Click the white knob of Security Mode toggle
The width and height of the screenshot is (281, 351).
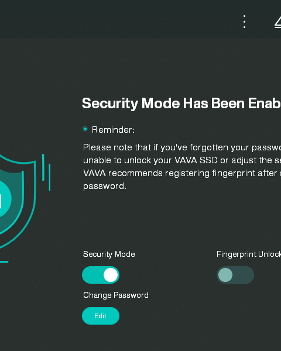click(x=111, y=275)
